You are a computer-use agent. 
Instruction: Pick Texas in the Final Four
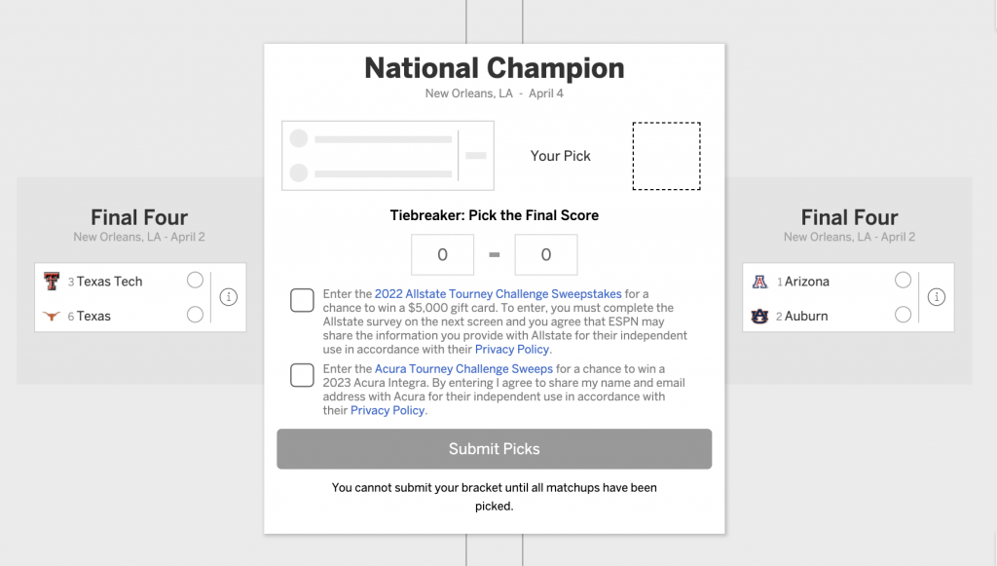click(195, 314)
